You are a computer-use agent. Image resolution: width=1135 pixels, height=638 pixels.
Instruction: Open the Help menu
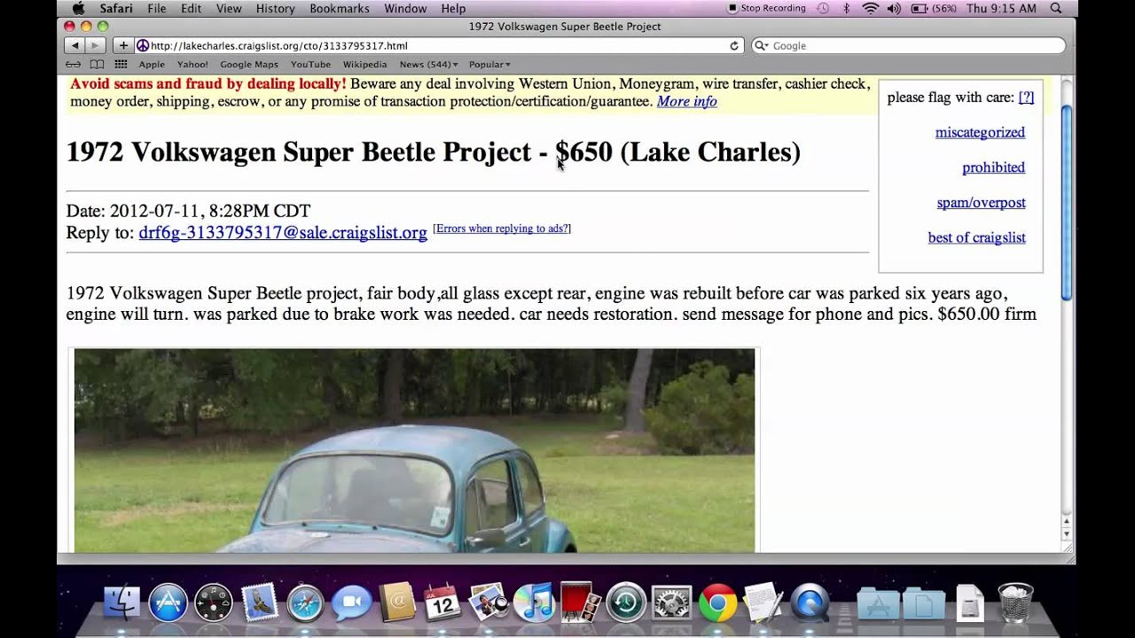[x=453, y=9]
